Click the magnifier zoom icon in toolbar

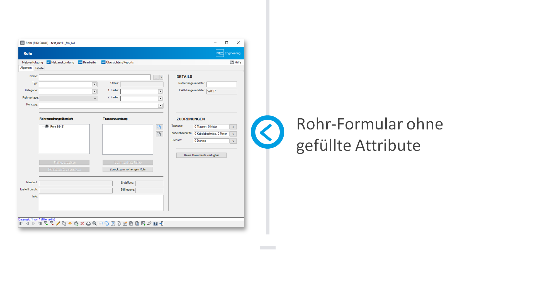94,224
